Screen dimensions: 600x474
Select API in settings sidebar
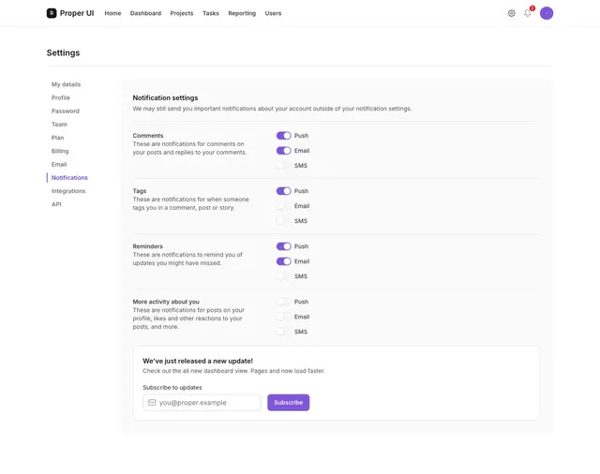tap(56, 204)
